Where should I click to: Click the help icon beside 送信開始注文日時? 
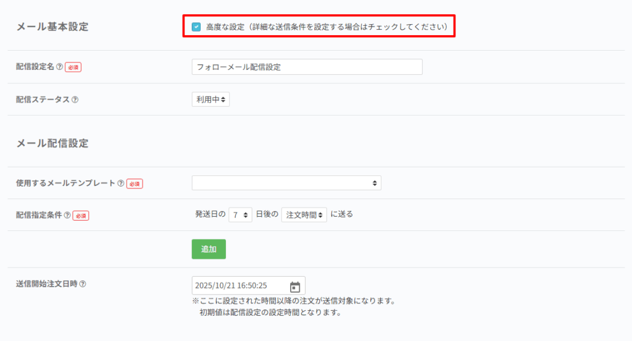pyautogui.click(x=83, y=284)
